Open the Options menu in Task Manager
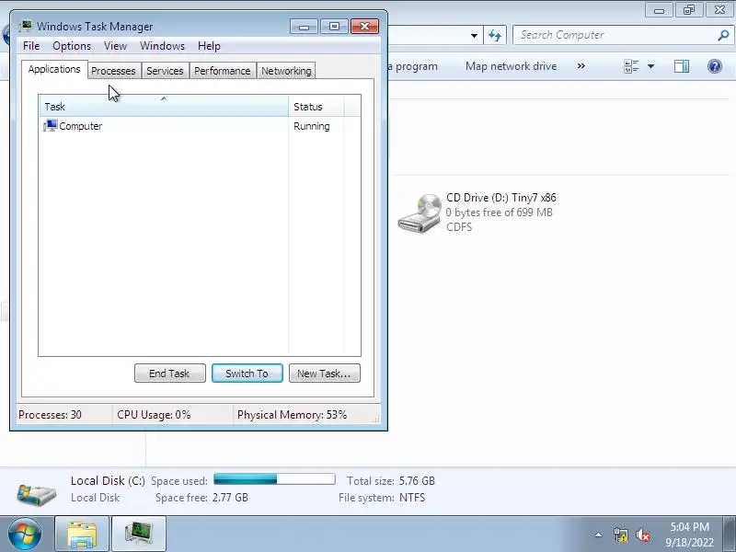This screenshot has width=736, height=552. (72, 46)
